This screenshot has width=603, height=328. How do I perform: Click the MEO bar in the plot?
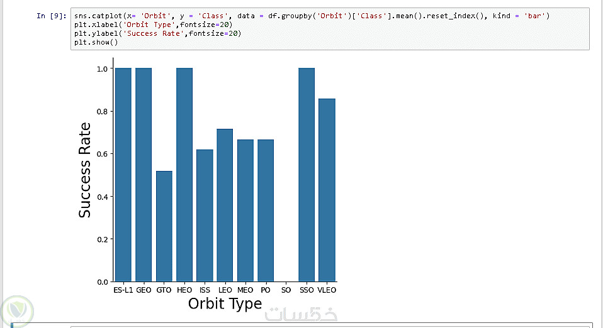point(245,210)
